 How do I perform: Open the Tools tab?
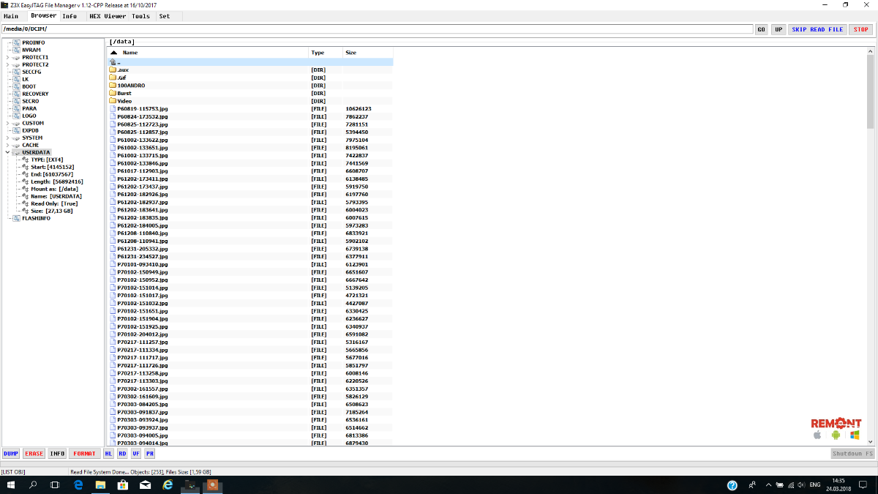(x=140, y=16)
